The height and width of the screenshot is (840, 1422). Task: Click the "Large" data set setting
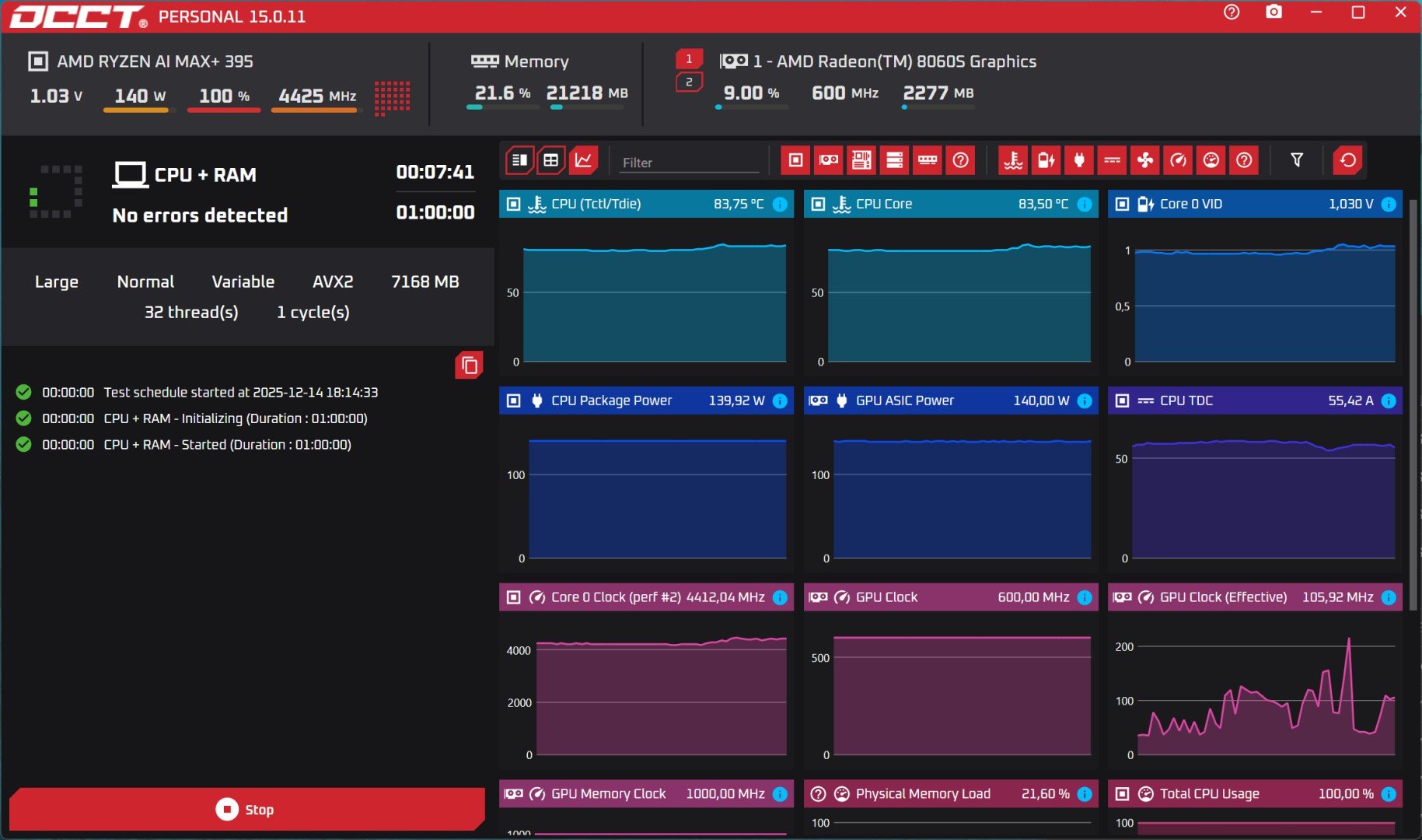click(57, 282)
